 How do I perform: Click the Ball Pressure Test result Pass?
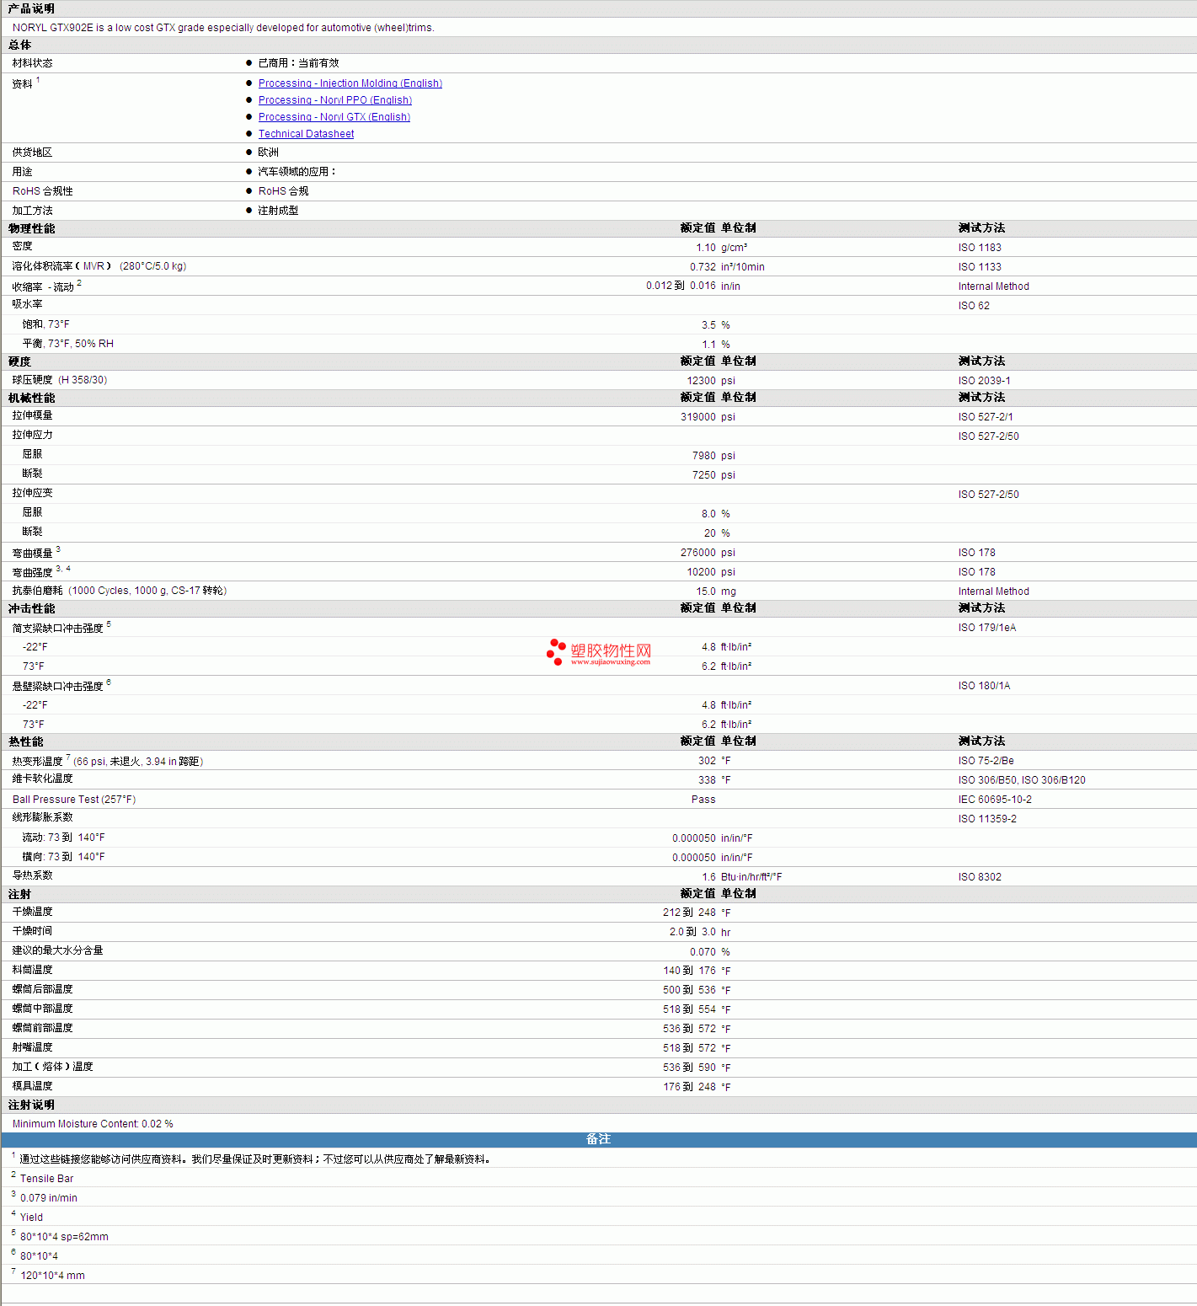click(x=703, y=800)
